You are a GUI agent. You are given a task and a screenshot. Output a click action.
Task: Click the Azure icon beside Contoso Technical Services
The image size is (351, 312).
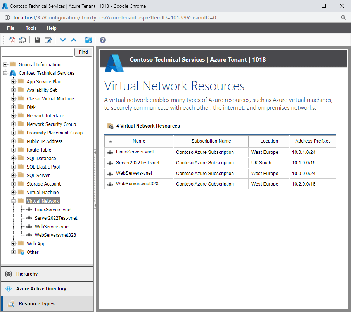click(x=13, y=73)
